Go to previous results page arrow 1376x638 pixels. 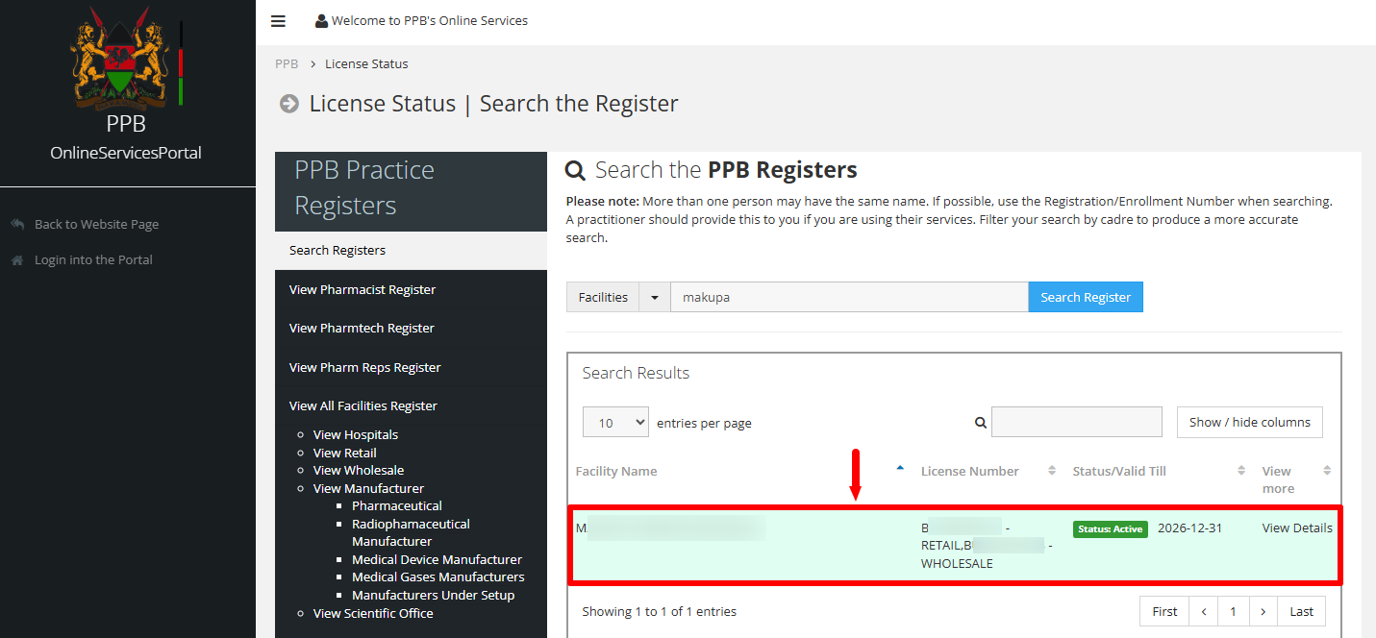click(1204, 611)
